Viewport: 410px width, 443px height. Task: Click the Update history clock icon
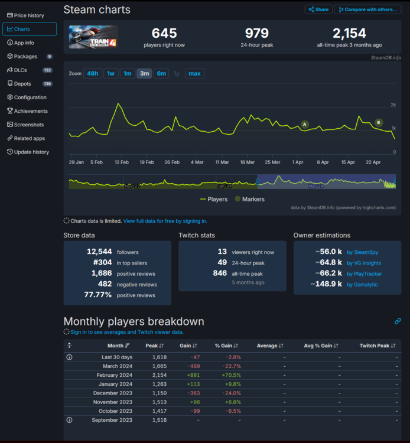(10, 152)
